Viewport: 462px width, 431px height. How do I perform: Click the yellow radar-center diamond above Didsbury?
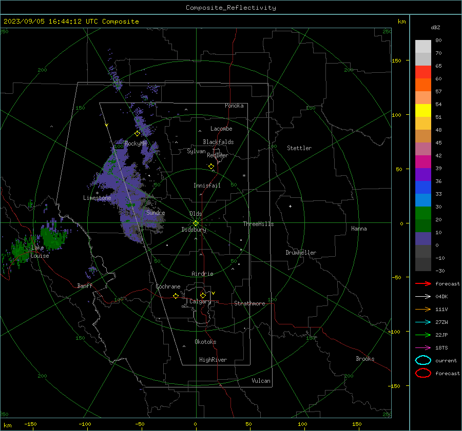click(x=196, y=223)
